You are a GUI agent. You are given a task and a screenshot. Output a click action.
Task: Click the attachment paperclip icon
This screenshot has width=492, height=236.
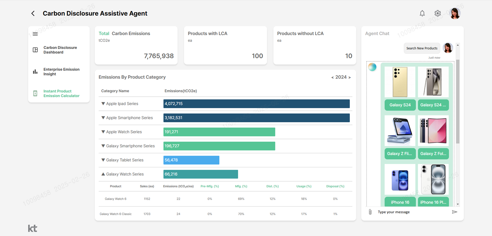pos(370,212)
